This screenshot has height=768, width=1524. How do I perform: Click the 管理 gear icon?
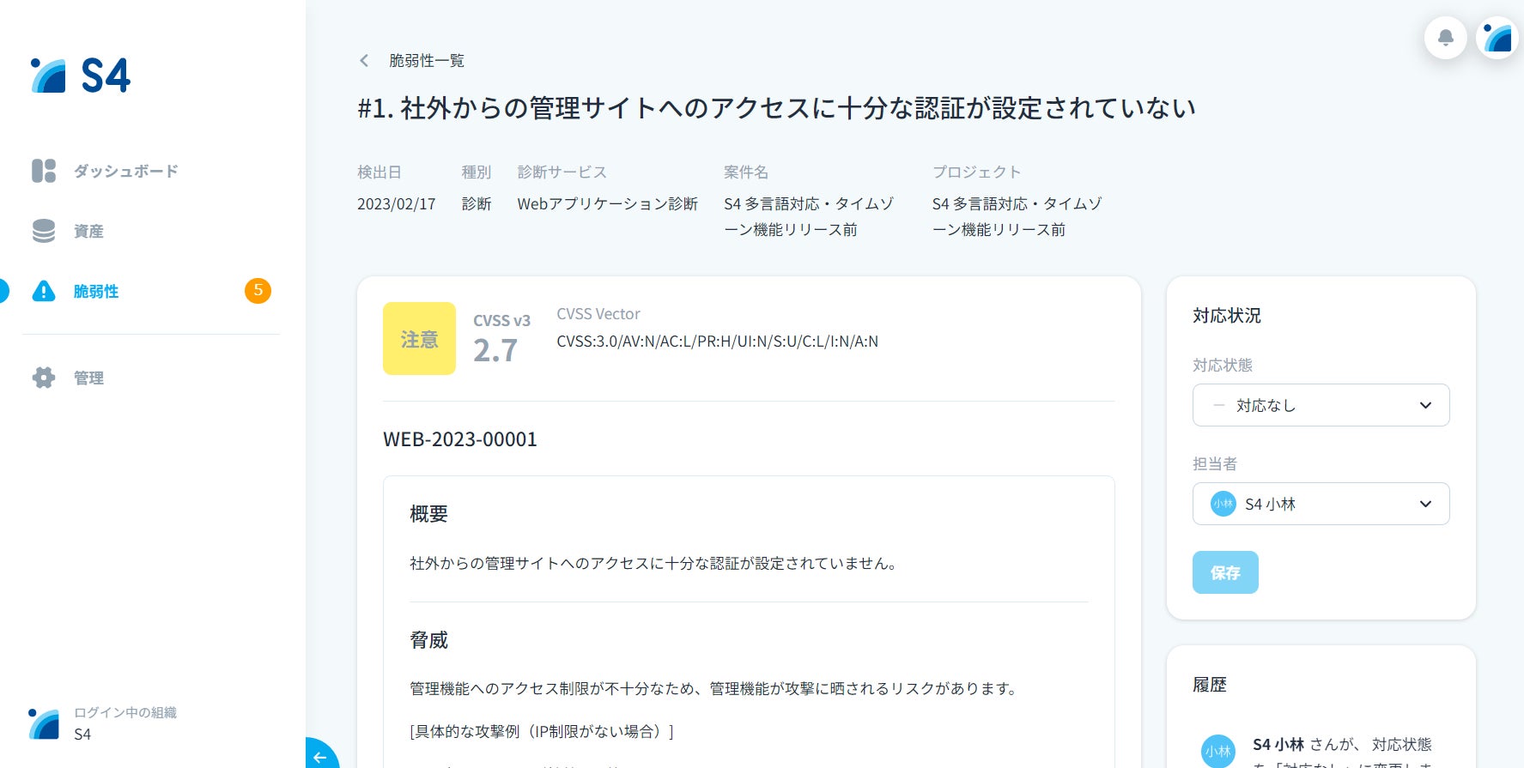(44, 378)
